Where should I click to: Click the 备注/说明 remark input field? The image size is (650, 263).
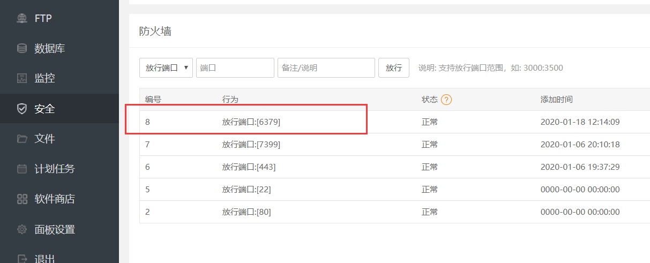pos(326,68)
